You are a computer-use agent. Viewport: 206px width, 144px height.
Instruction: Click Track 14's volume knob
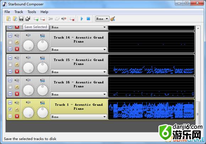click(28, 45)
